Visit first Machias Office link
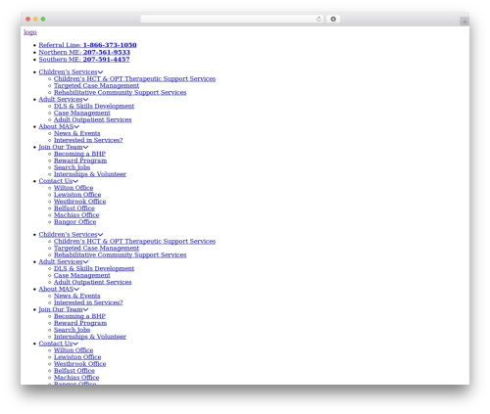Viewport: 490px width, 414px height. [76, 215]
